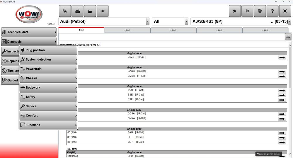The width and height of the screenshot is (293, 158).
Task: Select arrow button for BSE engine
Action: [x=282, y=95]
